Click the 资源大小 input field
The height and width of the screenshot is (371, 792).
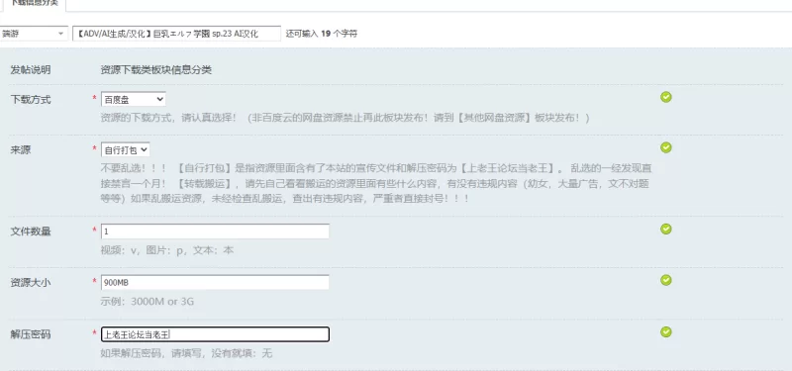click(x=215, y=283)
